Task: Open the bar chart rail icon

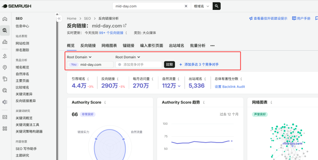Action: tap(5, 42)
